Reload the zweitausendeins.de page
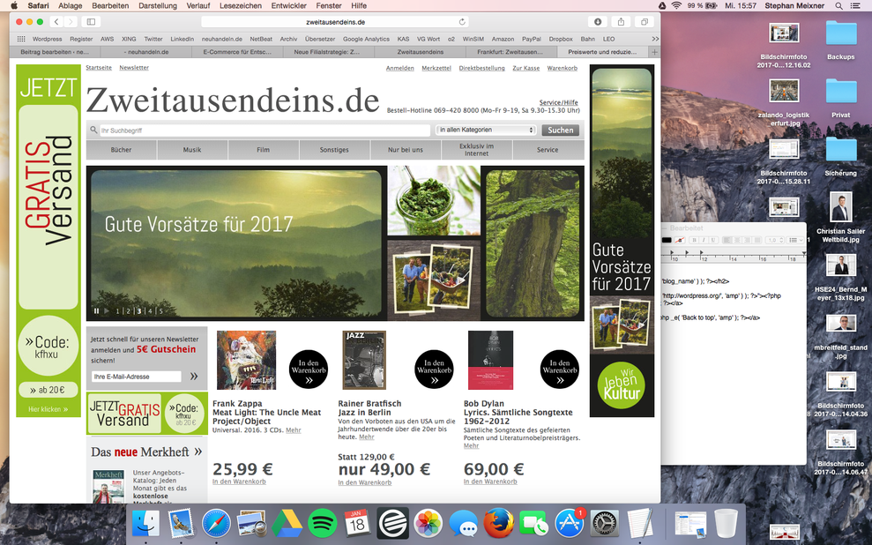This screenshot has width=872, height=545. pos(462,22)
